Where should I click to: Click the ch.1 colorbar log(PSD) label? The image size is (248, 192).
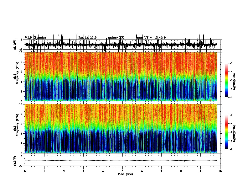(235, 82)
